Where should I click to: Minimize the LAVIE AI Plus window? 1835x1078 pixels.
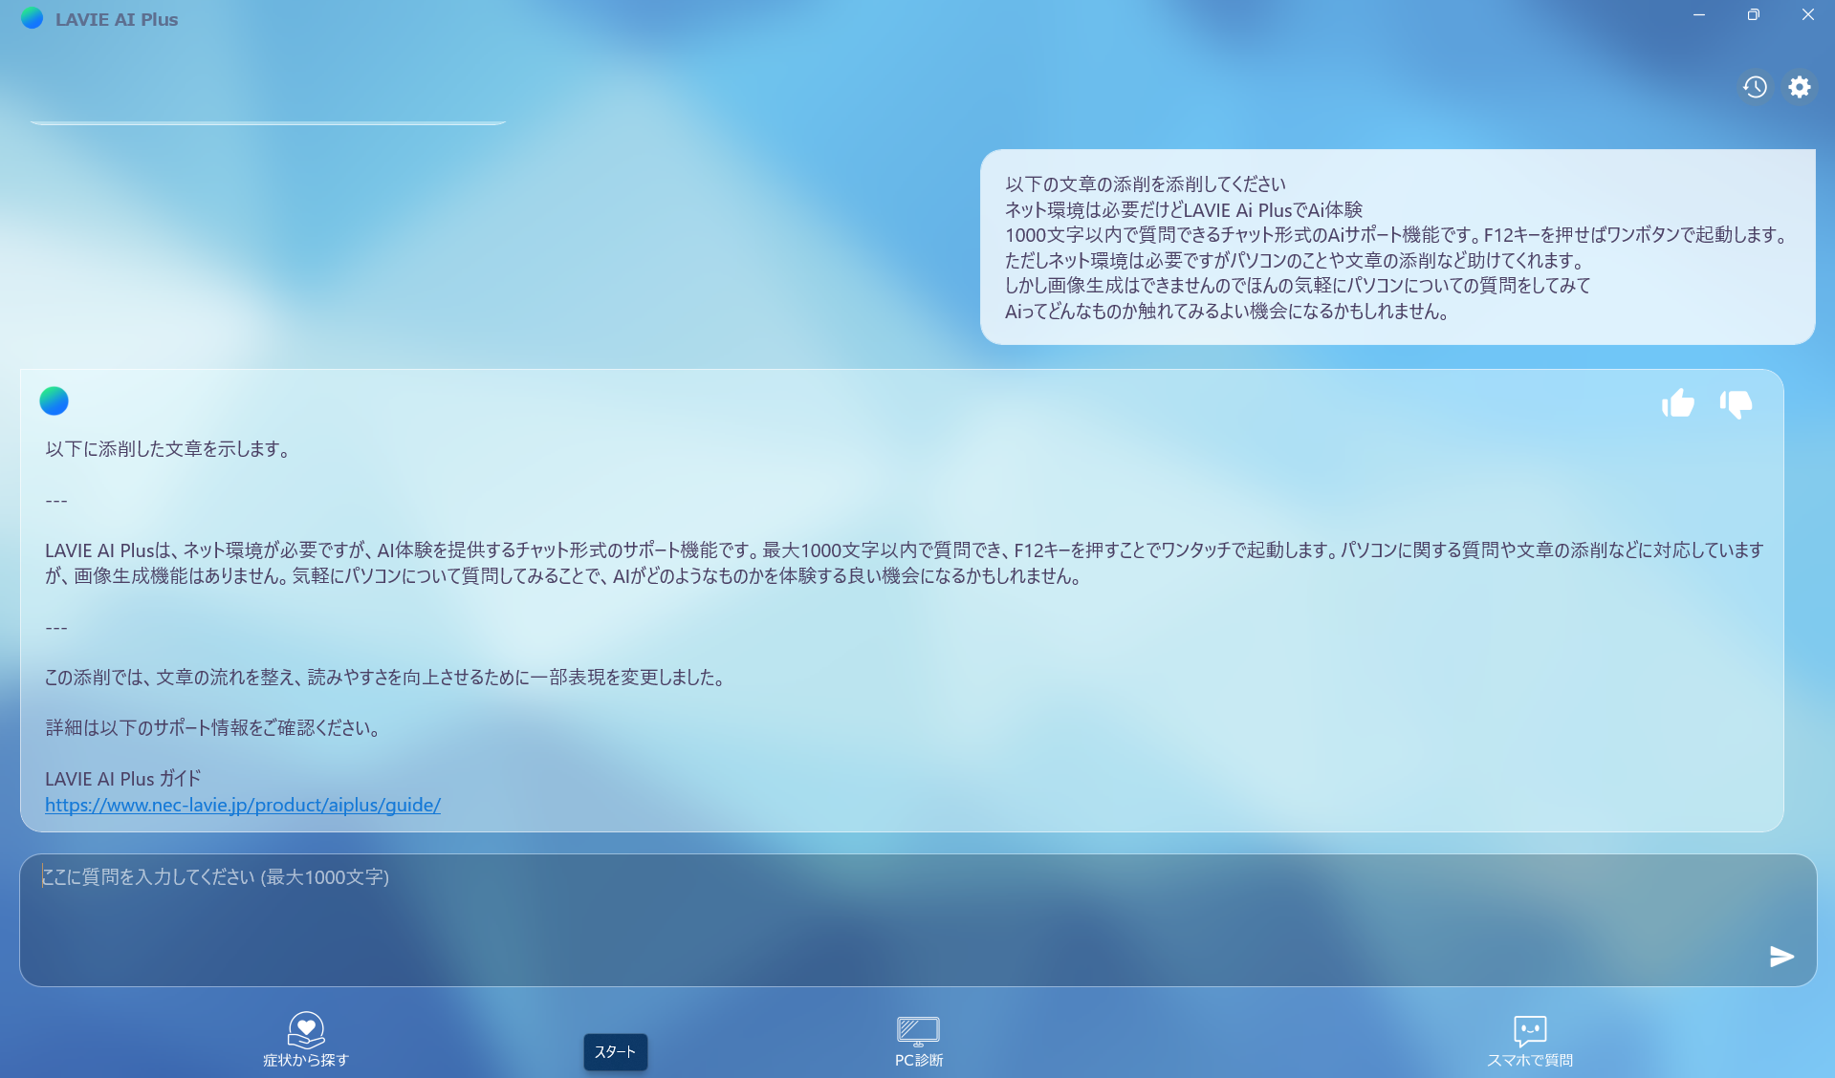point(1699,14)
